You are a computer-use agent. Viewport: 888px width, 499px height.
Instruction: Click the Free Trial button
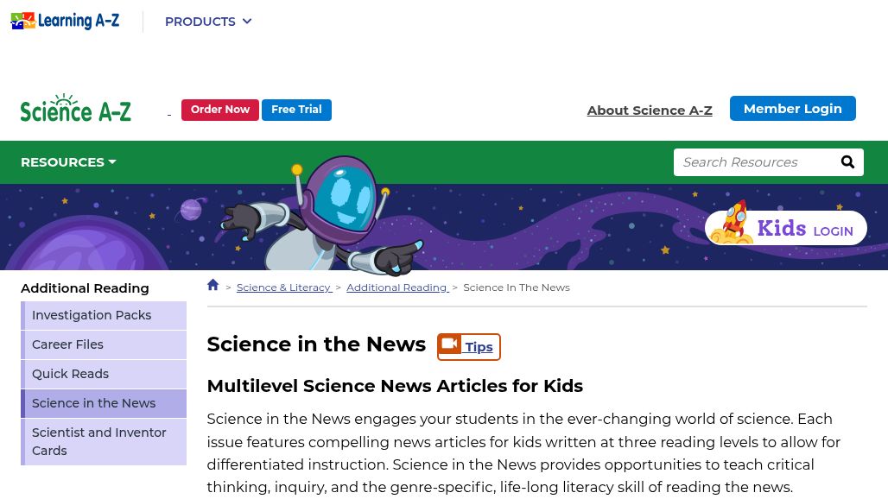click(296, 110)
